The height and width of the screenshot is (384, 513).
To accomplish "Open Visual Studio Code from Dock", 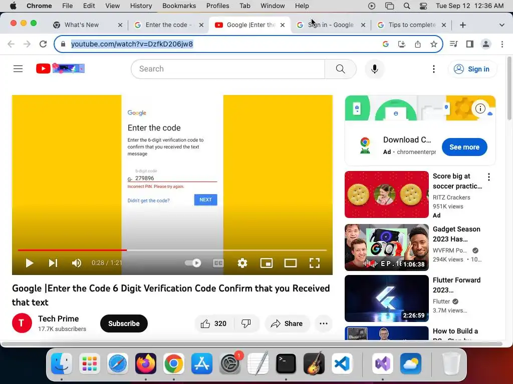I will coord(342,363).
